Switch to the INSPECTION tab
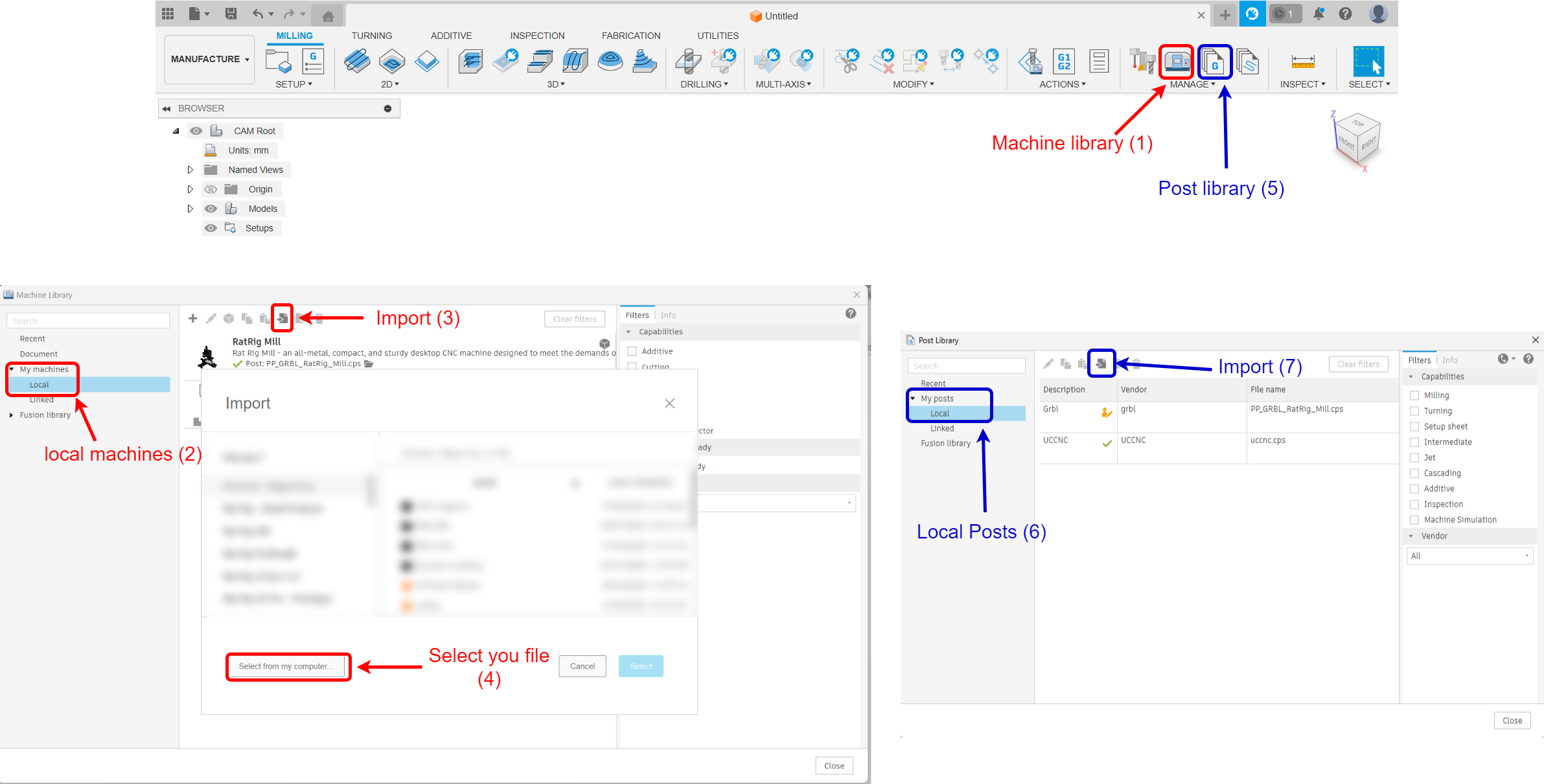Screen dimensions: 1544x784 pos(537,36)
